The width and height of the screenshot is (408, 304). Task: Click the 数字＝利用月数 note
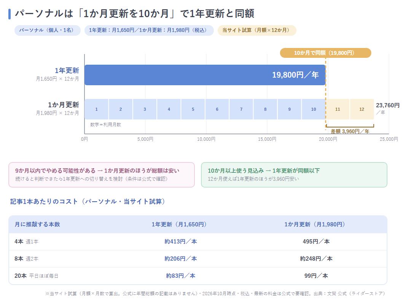(x=106, y=125)
